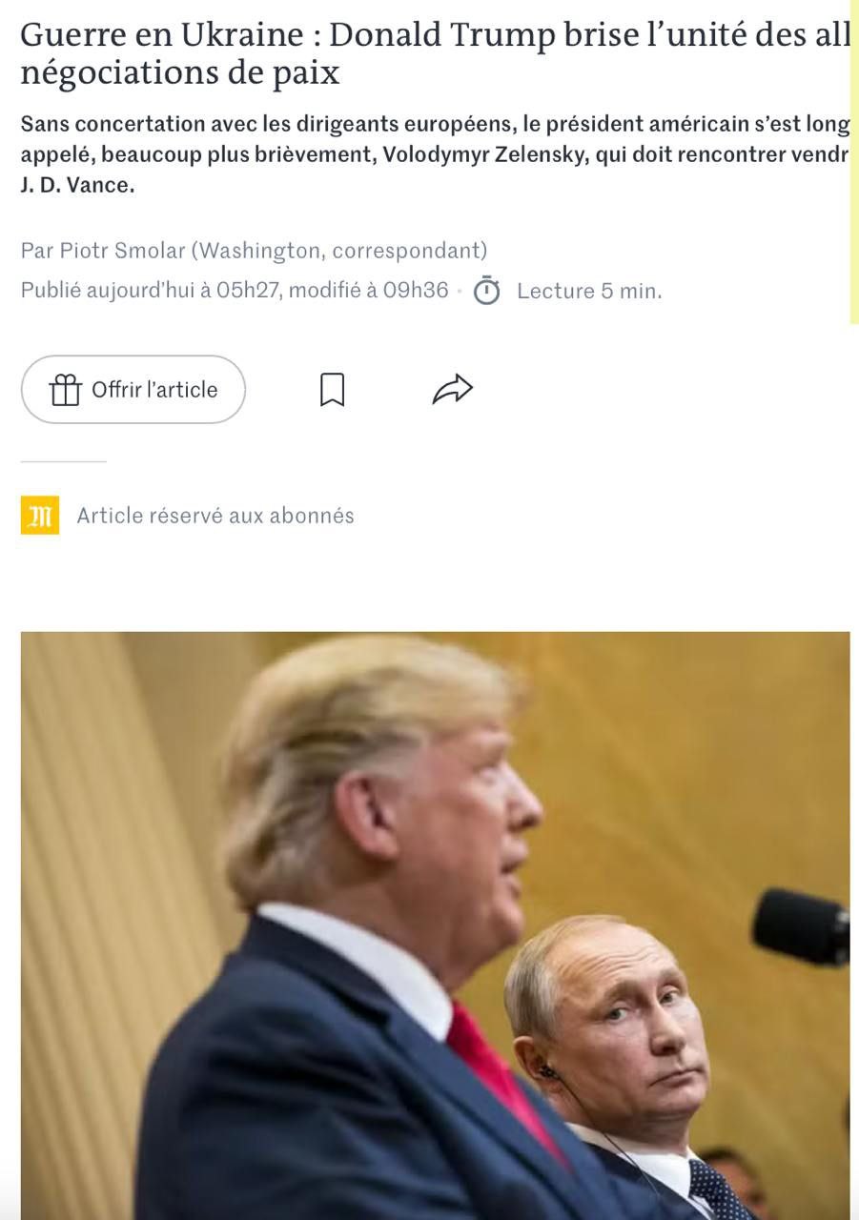
Task: Click the "Offrir l'article" button
Action: click(133, 389)
